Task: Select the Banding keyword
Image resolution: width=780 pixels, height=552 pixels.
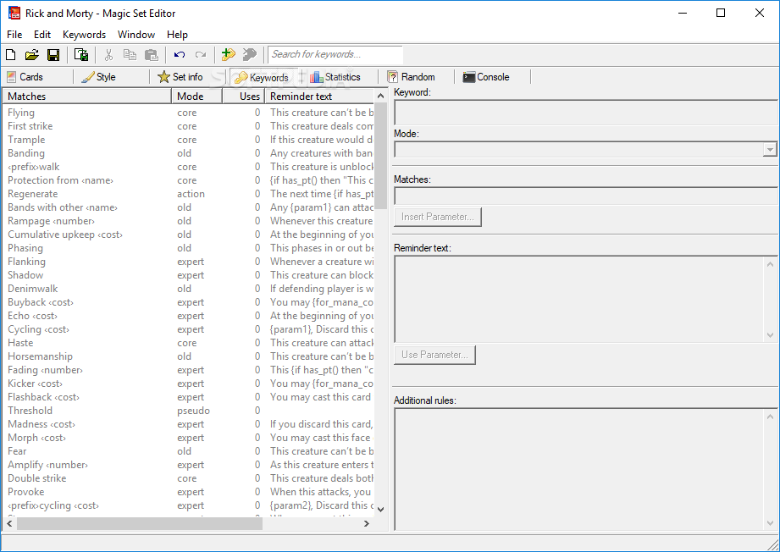Action: point(188,153)
